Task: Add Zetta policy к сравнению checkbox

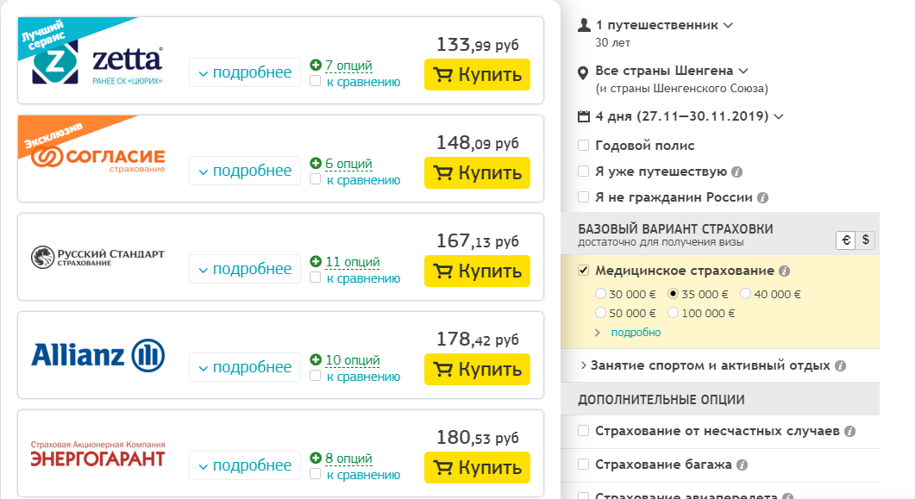Action: point(316,82)
